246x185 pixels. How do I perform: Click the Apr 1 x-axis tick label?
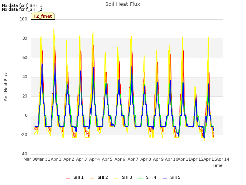pyautogui.click(x=56, y=159)
